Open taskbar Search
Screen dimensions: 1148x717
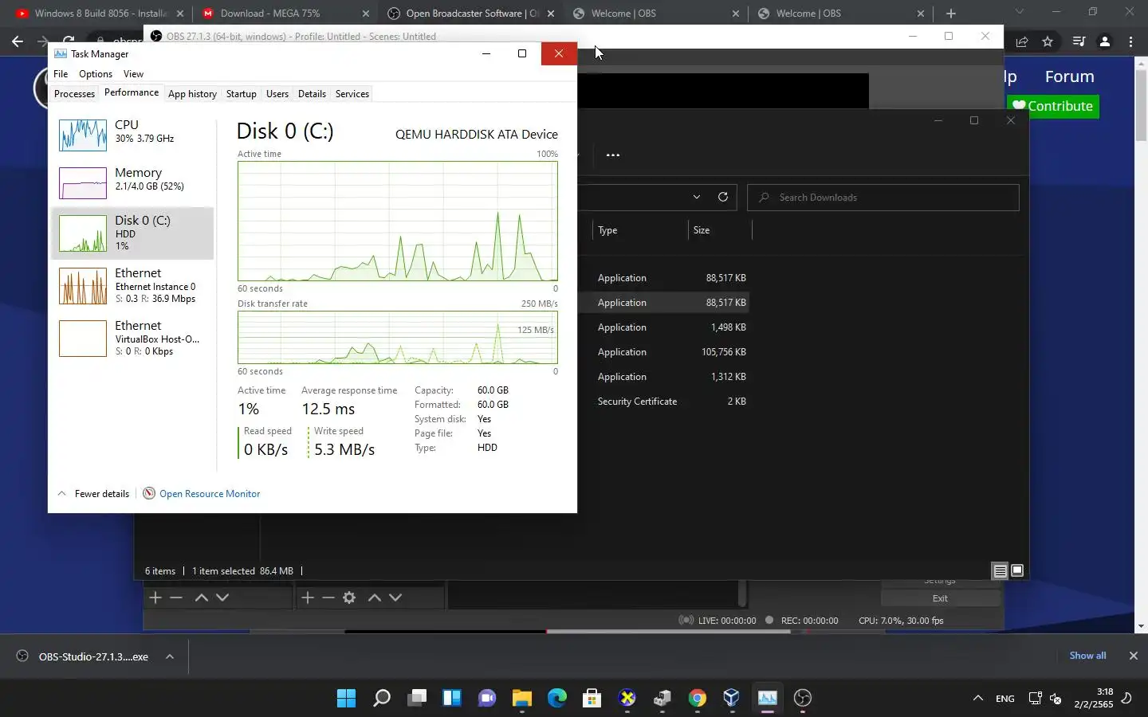click(x=382, y=698)
